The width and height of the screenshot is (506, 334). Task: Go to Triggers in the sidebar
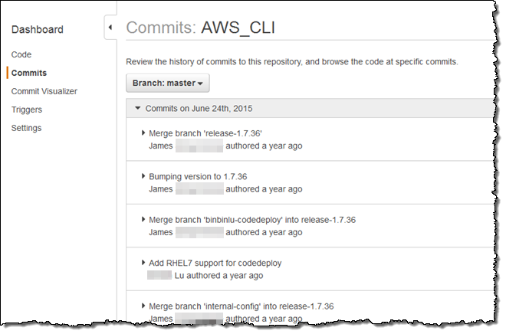27,110
